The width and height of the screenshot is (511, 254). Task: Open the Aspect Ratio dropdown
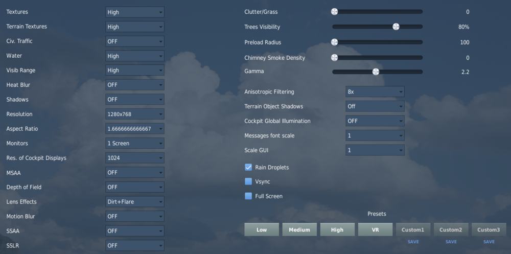tap(134, 129)
